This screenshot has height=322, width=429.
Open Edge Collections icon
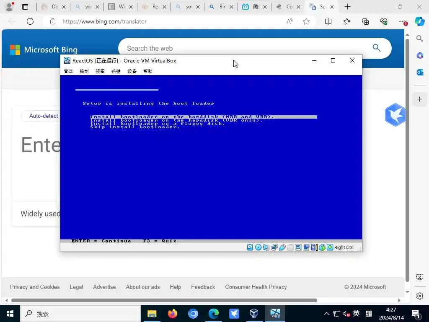[365, 21]
